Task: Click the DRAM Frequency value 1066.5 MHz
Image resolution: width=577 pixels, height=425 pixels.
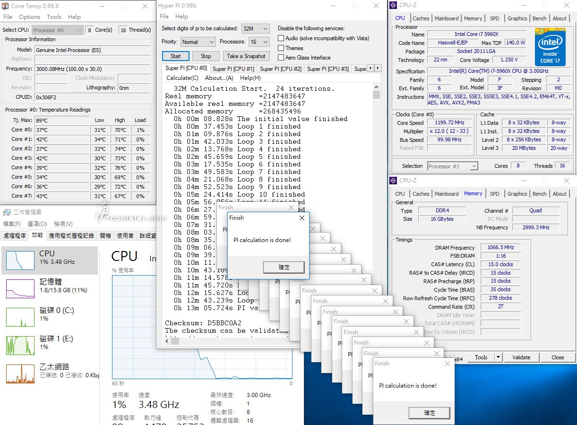Action: (x=500, y=248)
